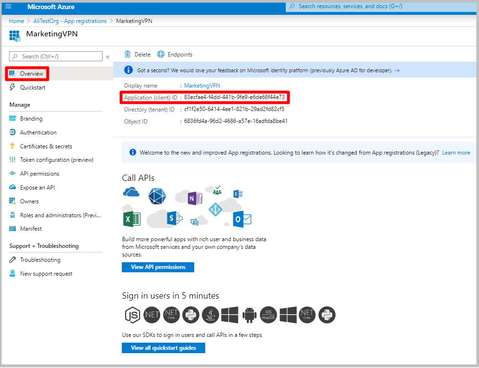Open the Quickstart menu item
The height and width of the screenshot is (368, 479).
[33, 88]
